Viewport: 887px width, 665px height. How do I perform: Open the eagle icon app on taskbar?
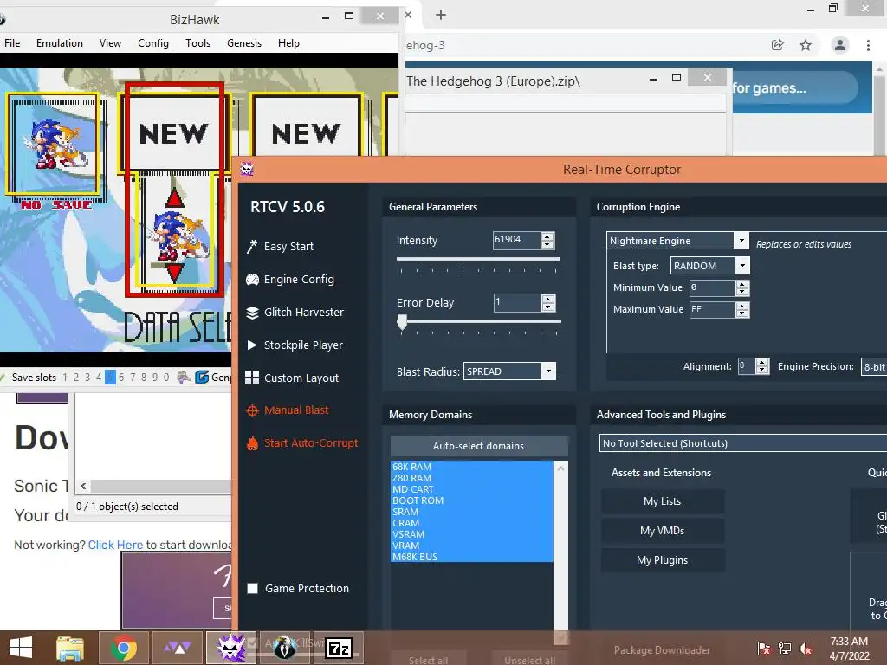285,648
